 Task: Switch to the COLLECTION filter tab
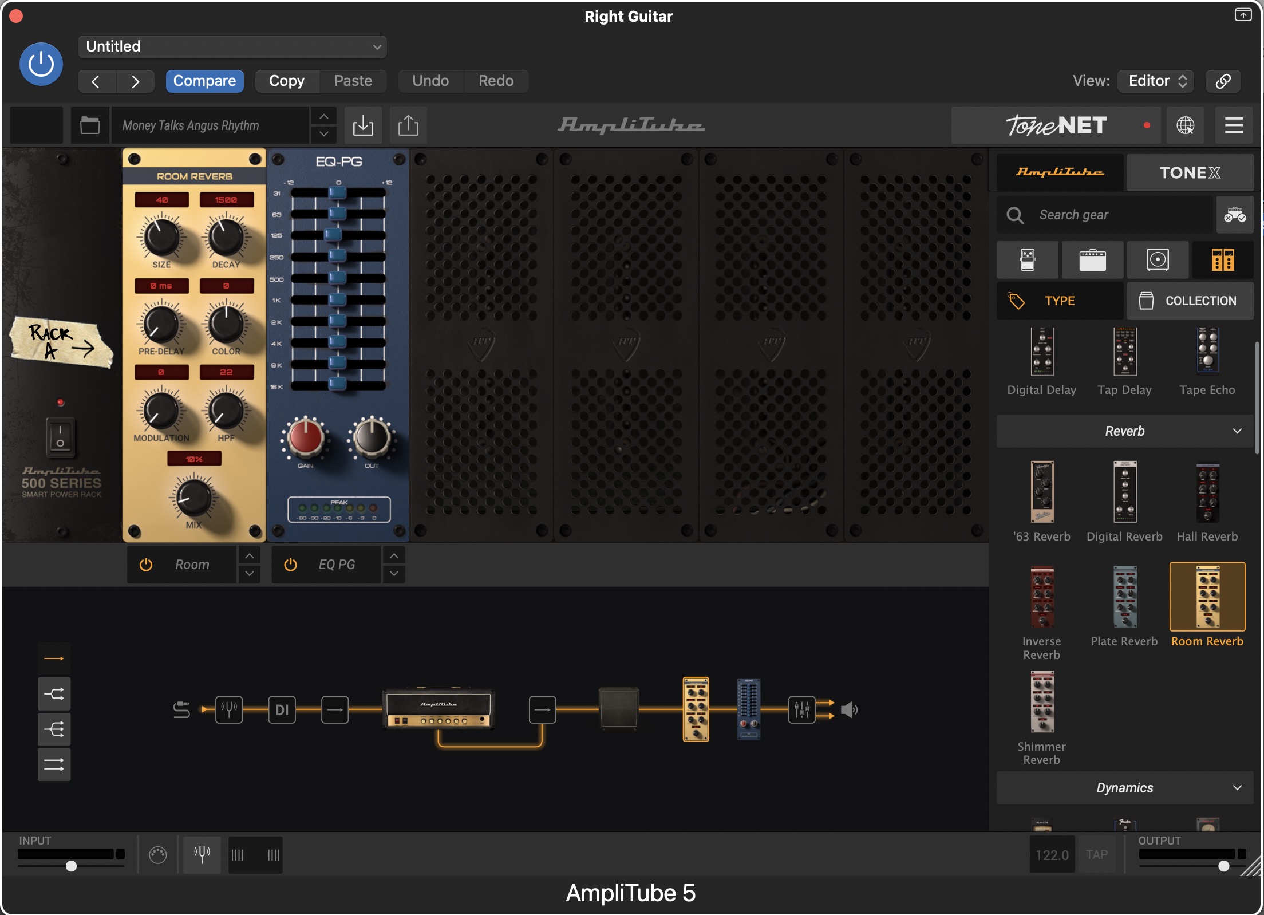(x=1190, y=301)
